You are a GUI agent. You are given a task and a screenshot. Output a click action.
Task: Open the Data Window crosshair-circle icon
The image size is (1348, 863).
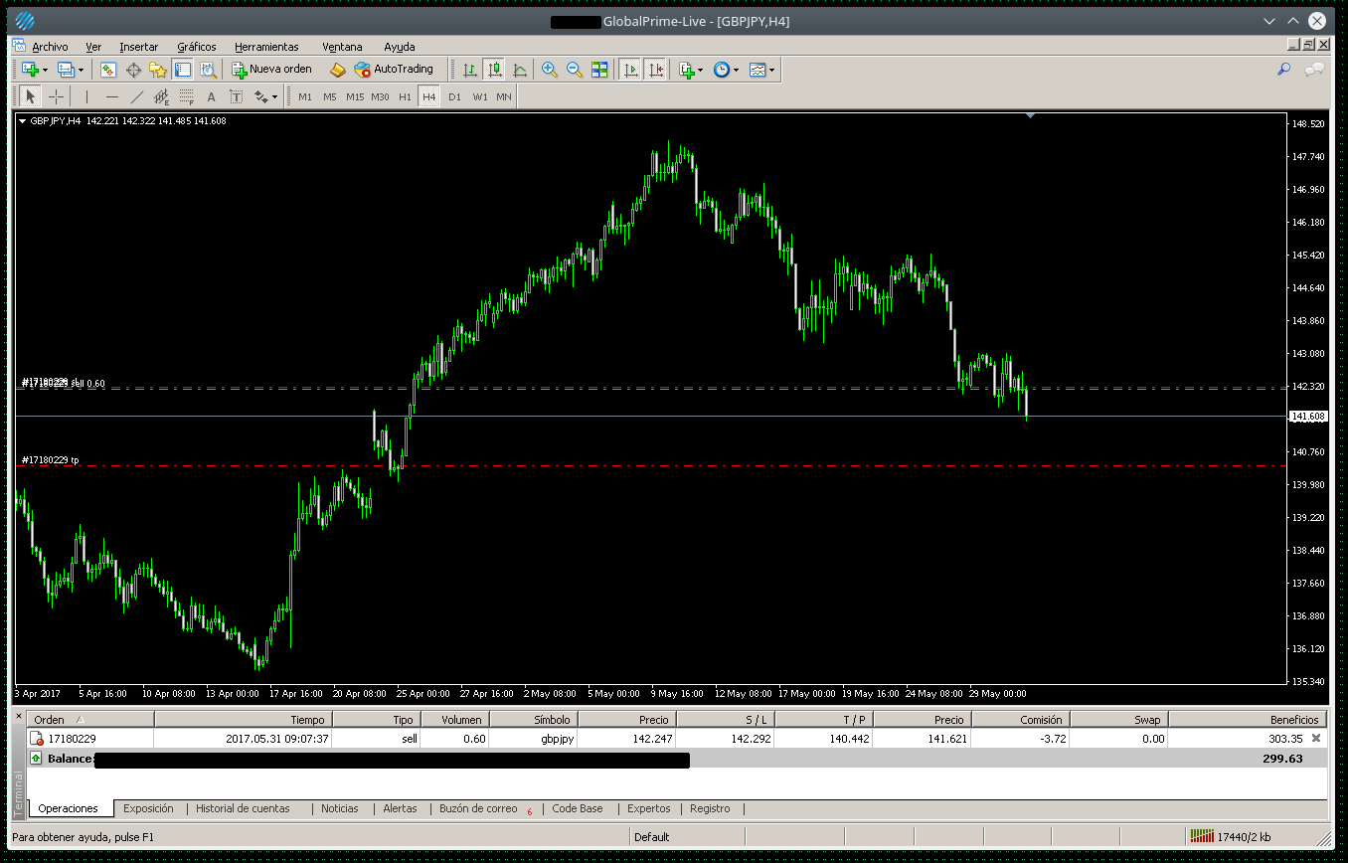point(132,70)
